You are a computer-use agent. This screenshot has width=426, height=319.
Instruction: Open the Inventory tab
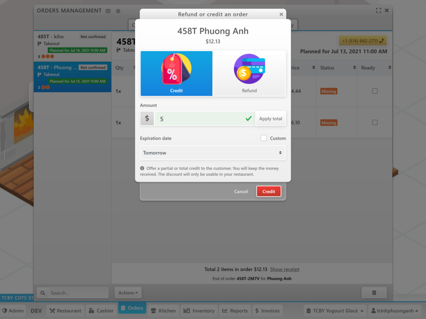click(x=199, y=311)
